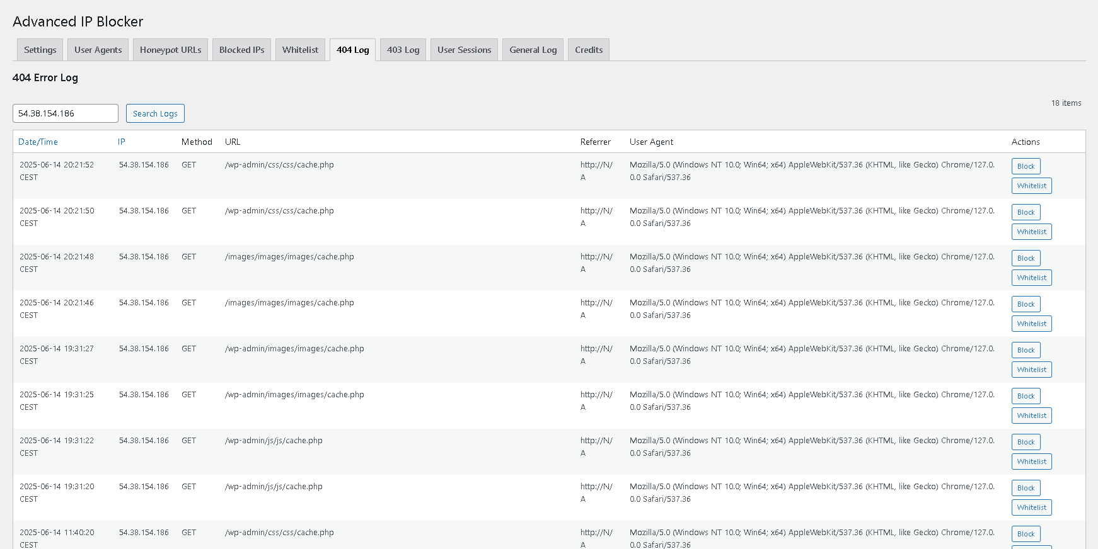Click the referrer cell in the 19:31:20 row
Viewport: 1098px width, 549px height.
pos(596,492)
